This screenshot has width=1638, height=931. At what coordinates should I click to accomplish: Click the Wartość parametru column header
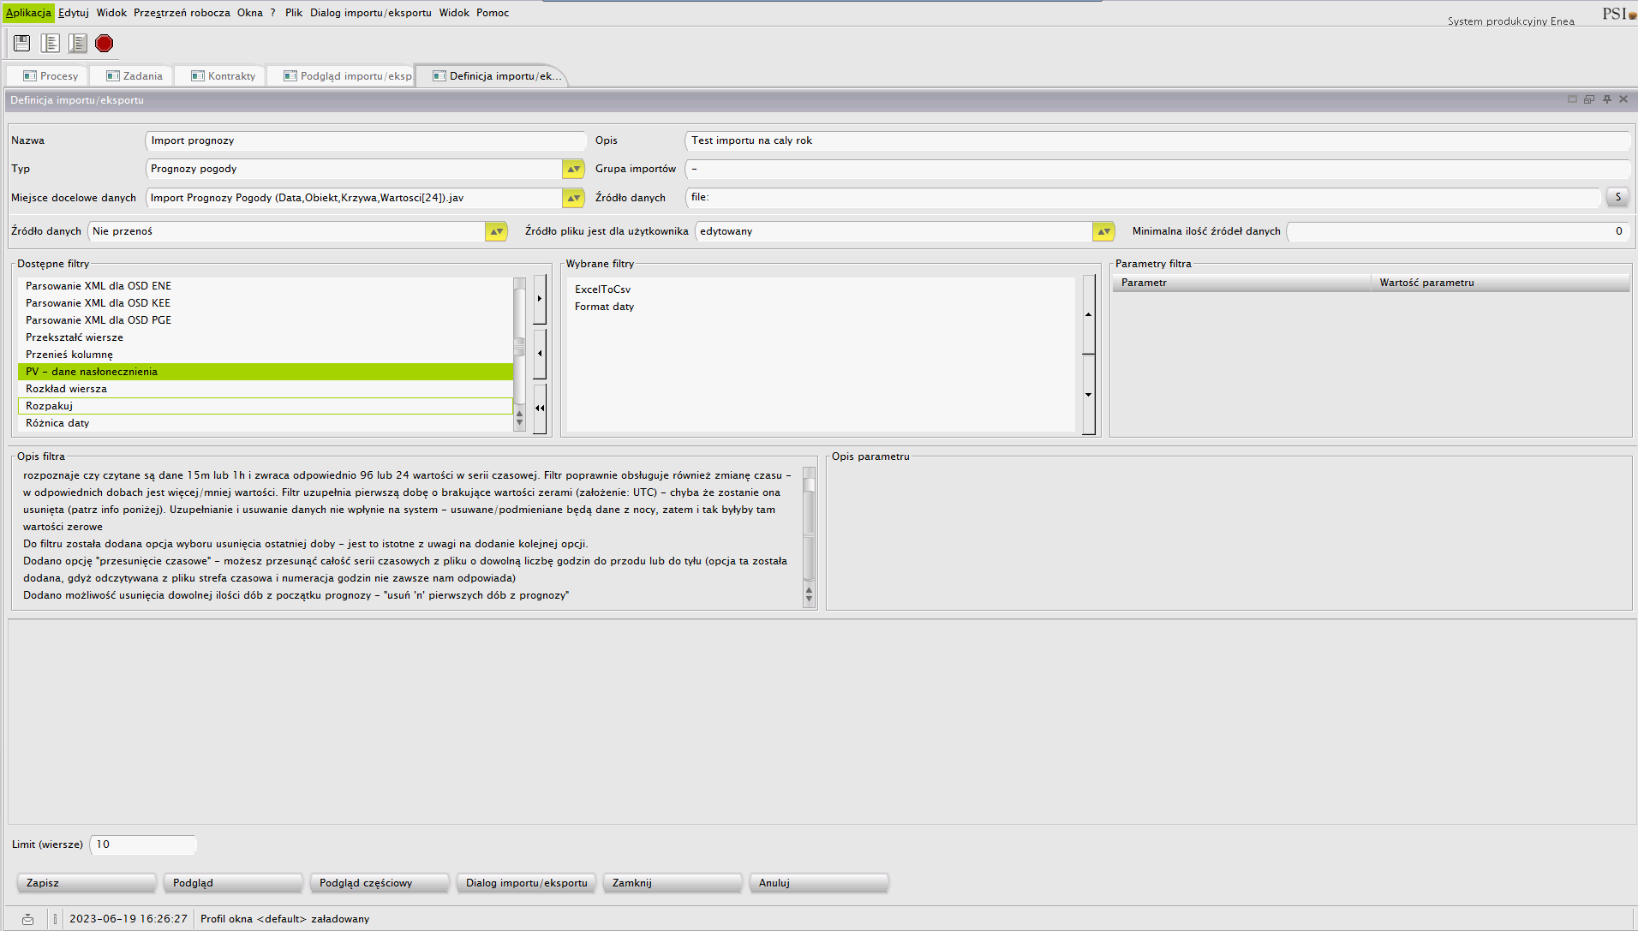pos(1500,283)
